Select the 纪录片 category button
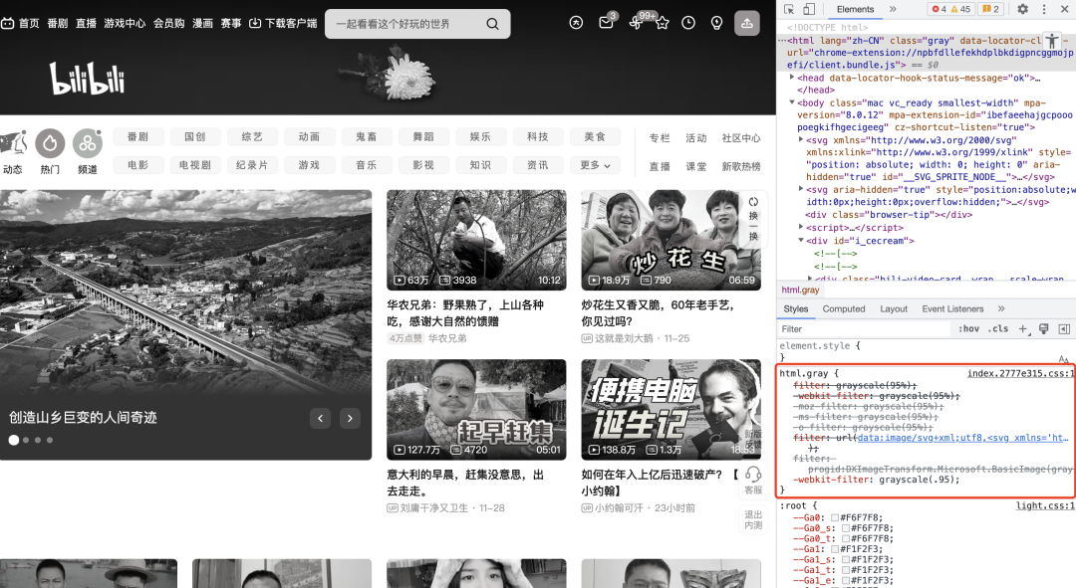 (251, 165)
